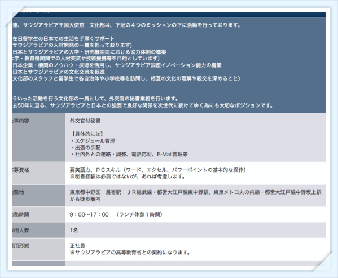Click the 応募資格 row label
Image resolution: width=338 pixels, height=278 pixels.
click(x=20, y=170)
